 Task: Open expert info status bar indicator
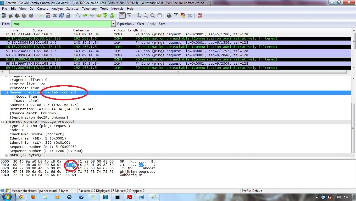point(2,191)
